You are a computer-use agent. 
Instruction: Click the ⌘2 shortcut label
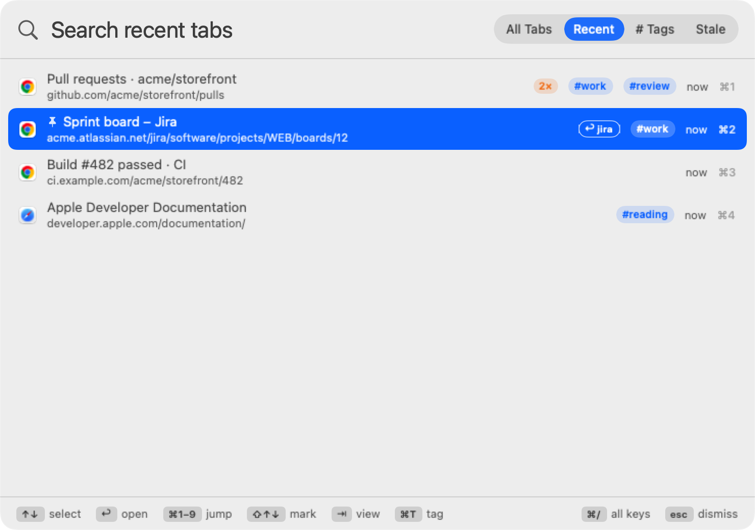coord(727,129)
